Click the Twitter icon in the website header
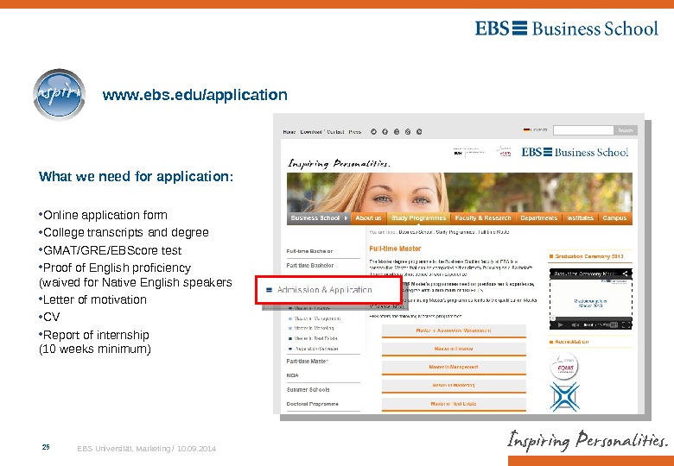 [373, 132]
